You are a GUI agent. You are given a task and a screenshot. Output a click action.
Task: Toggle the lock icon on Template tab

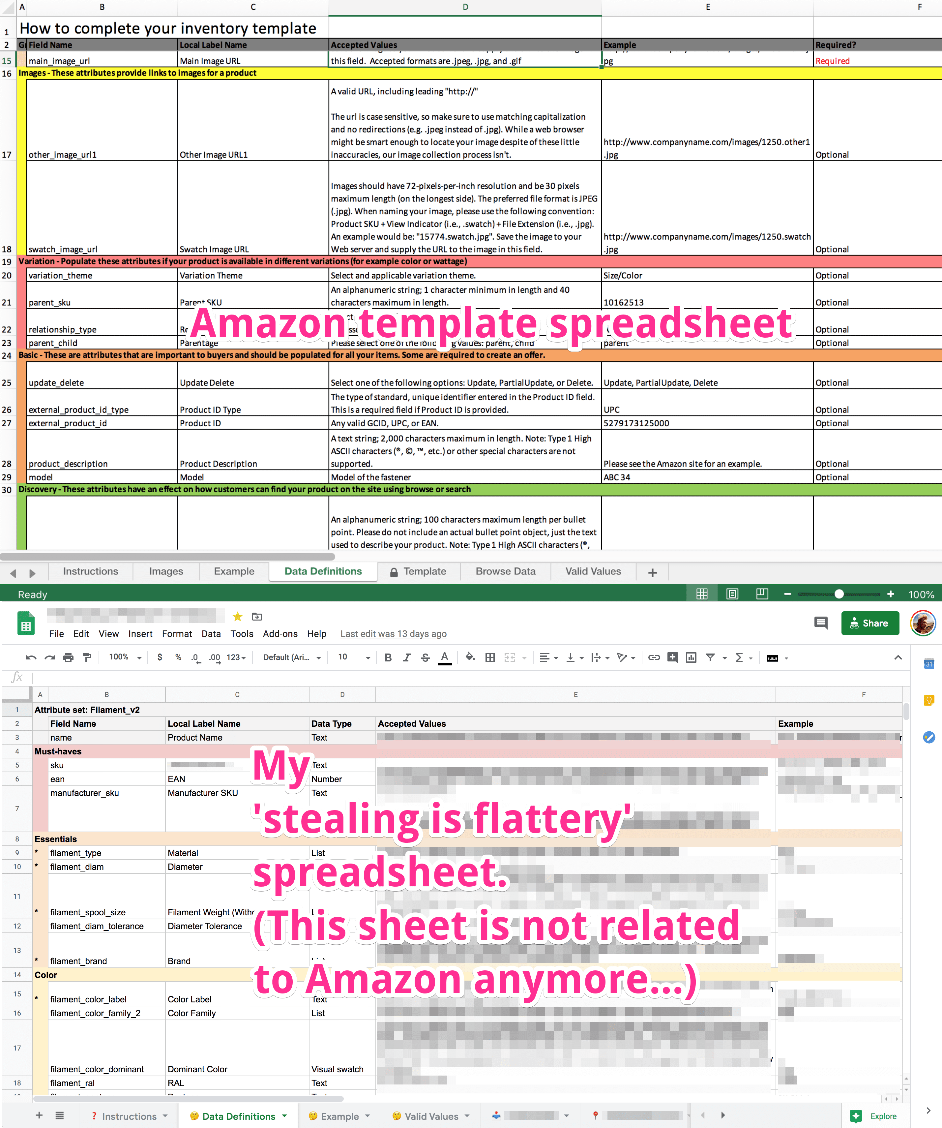[394, 570]
